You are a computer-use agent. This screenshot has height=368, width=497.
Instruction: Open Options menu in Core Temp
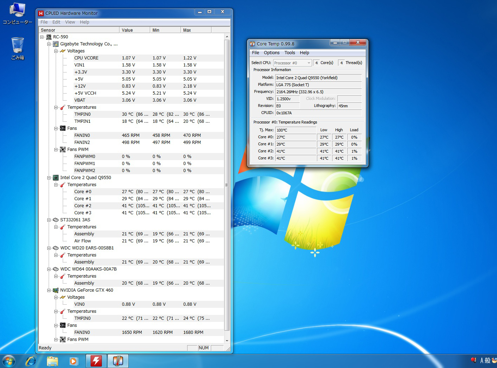pyautogui.click(x=271, y=53)
